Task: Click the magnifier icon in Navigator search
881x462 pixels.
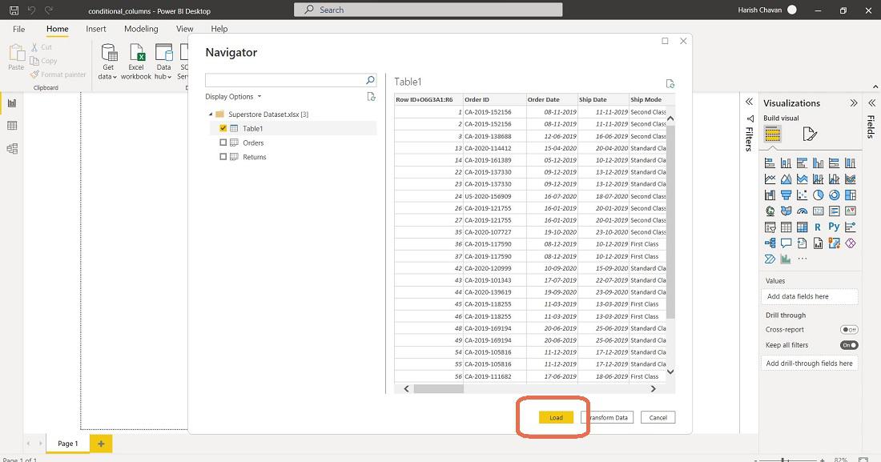Action: tap(370, 80)
